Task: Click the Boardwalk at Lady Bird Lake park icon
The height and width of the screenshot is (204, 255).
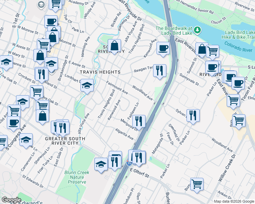Action: pos(198,30)
